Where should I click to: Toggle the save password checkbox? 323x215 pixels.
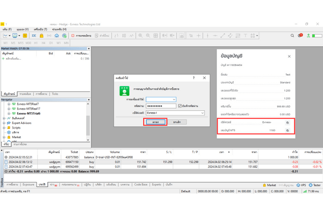[x=180, y=106]
